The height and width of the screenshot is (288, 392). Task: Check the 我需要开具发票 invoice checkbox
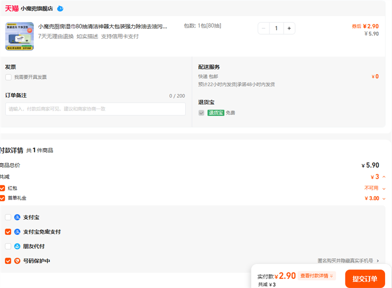(8, 77)
